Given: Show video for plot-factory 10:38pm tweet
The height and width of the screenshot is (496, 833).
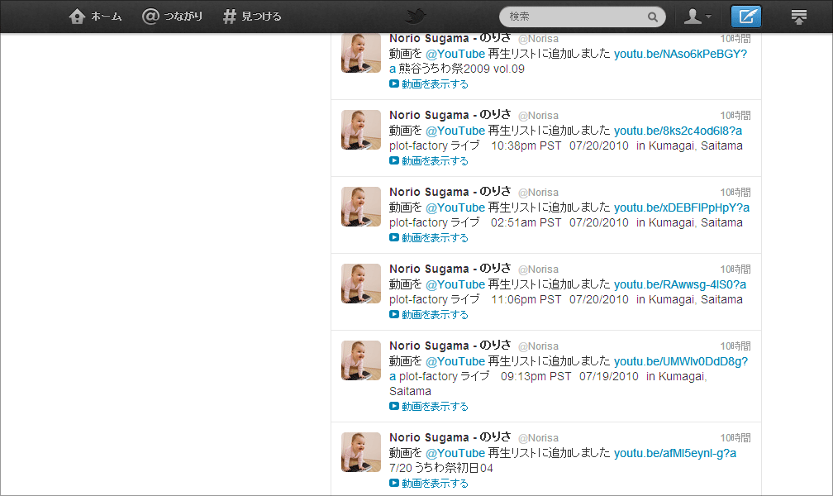Looking at the screenshot, I should 429,160.
